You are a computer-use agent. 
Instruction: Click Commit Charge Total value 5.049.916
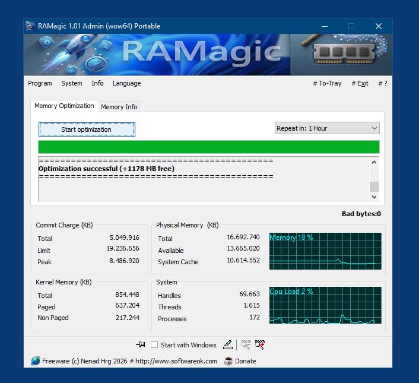(124, 238)
